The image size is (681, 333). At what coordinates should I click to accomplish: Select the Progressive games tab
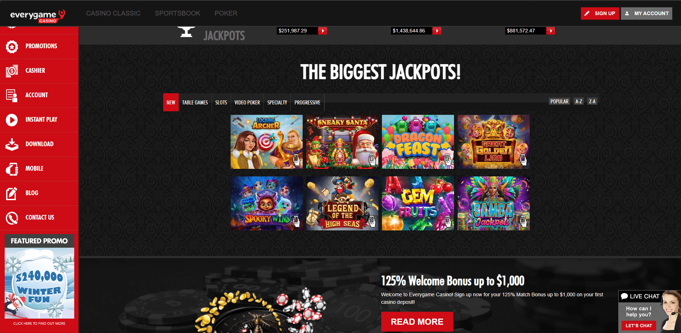coord(307,103)
